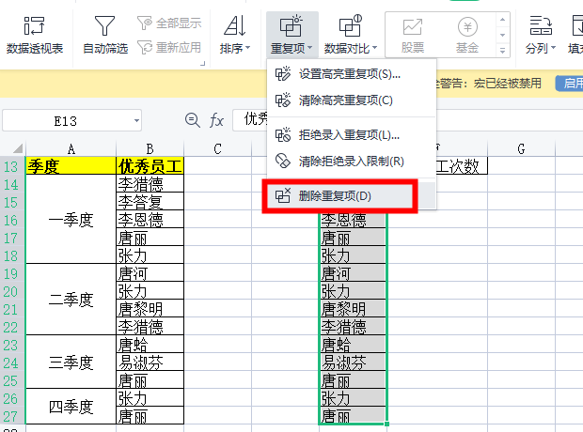Screen dimensions: 583x432
Task: Select the 基金 fund data type
Action: (467, 36)
